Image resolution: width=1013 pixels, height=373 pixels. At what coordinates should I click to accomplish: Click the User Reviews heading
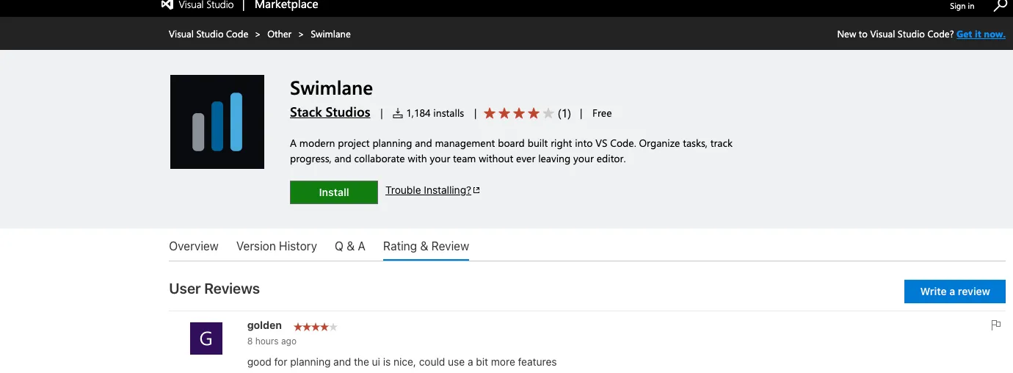pyautogui.click(x=214, y=289)
